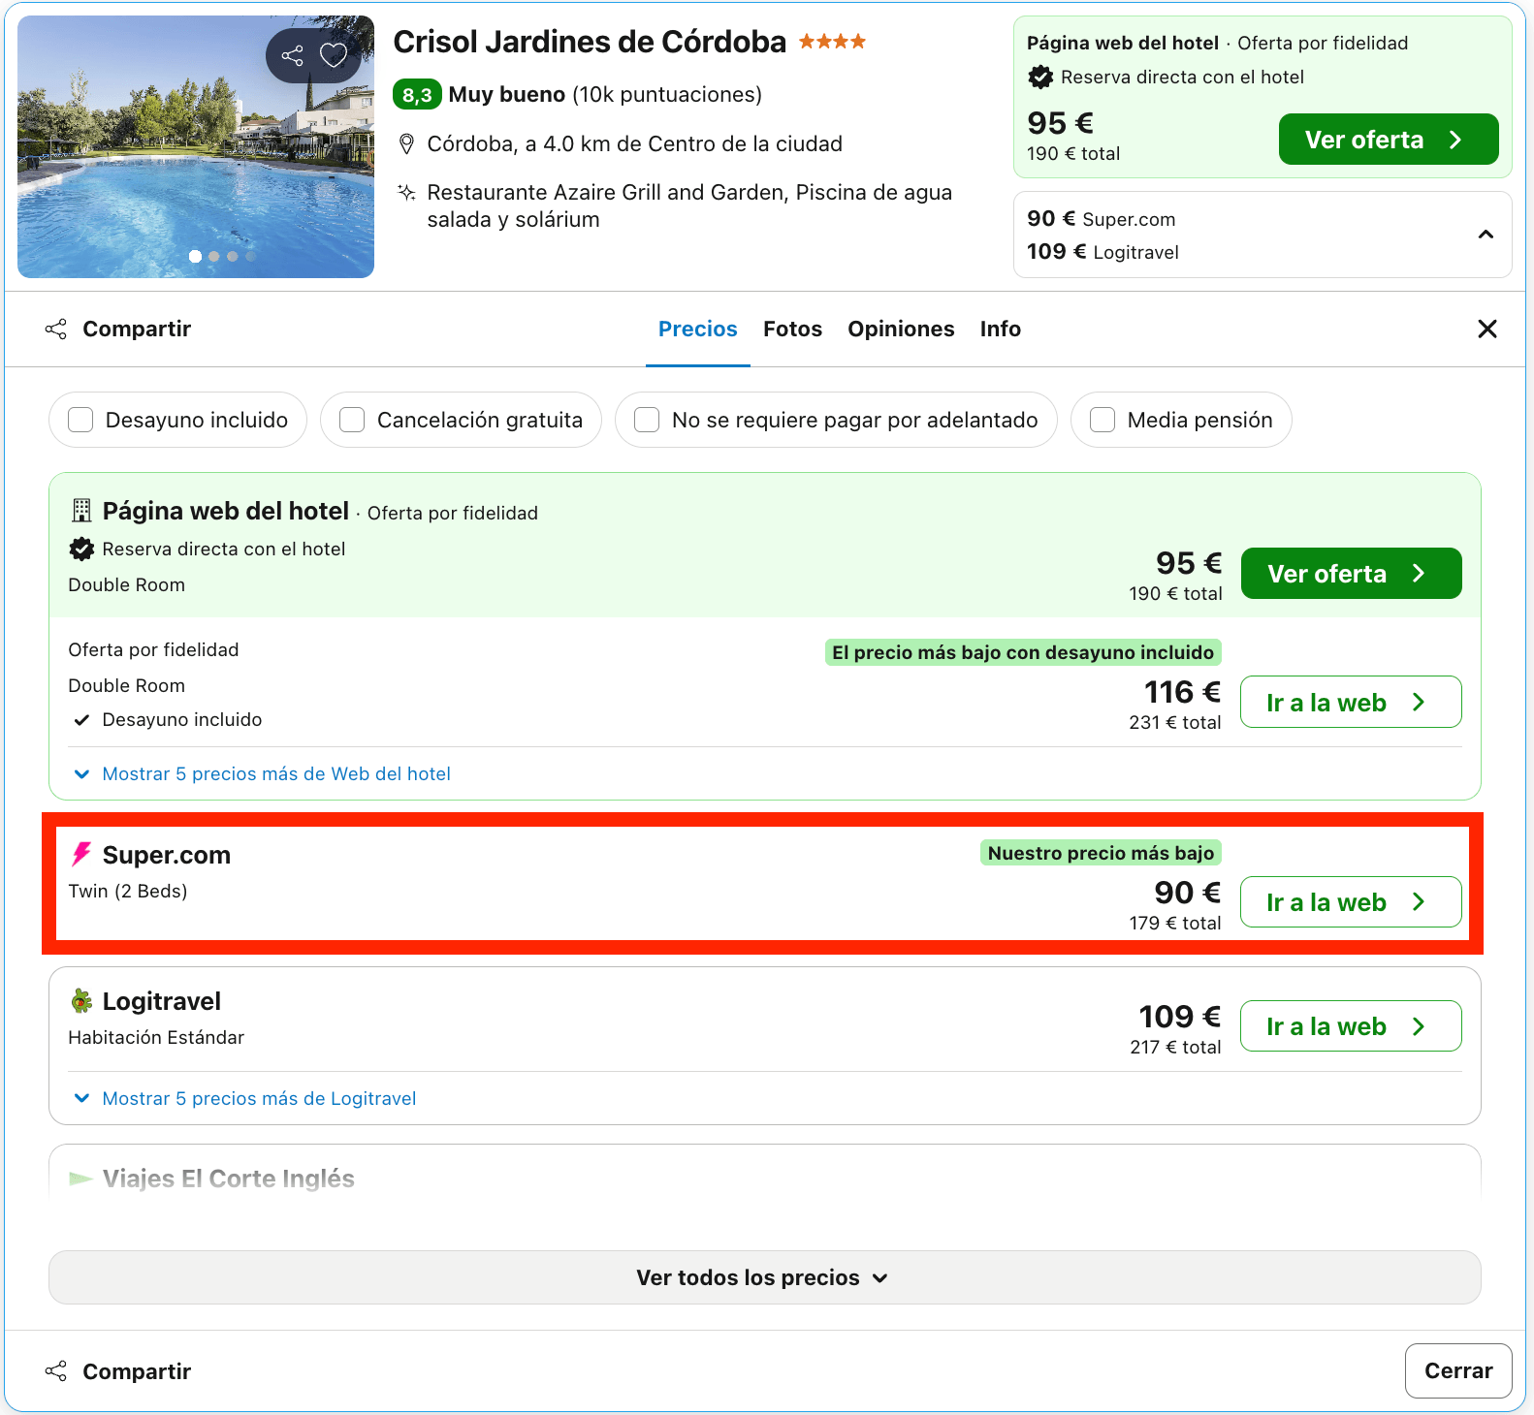Switch to the Info tab

[x=1000, y=329]
